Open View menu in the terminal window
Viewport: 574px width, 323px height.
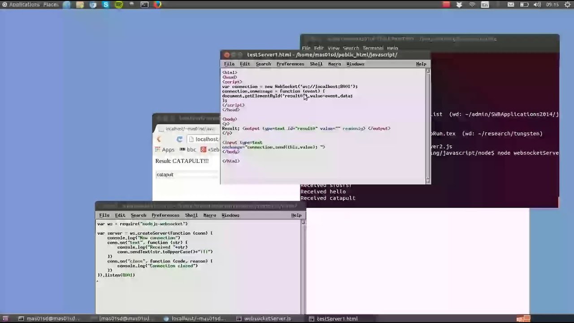(x=333, y=48)
